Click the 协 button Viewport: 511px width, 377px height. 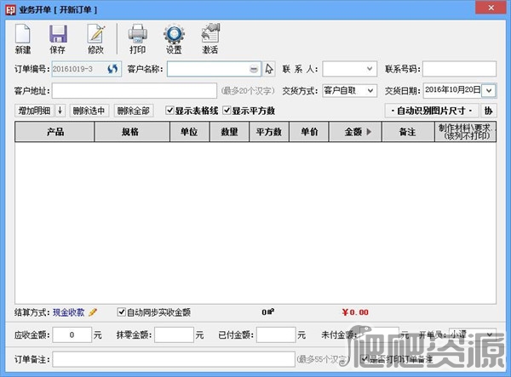pos(488,111)
